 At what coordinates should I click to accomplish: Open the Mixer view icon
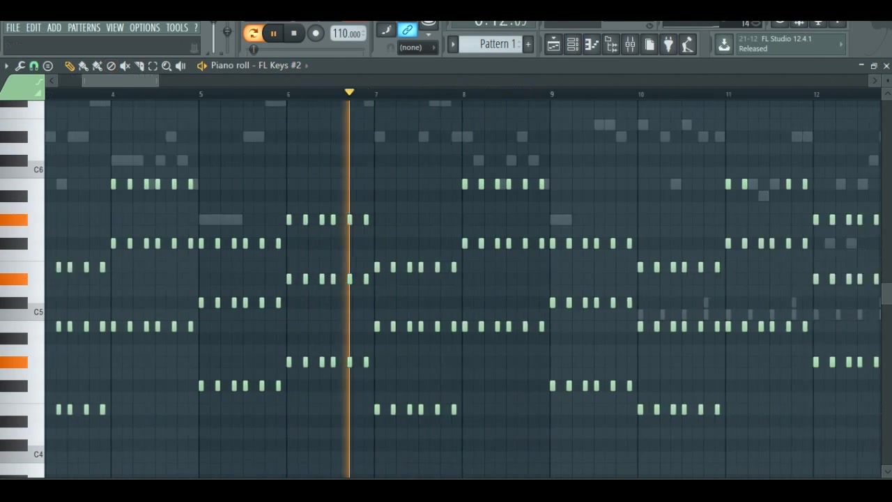click(630, 45)
